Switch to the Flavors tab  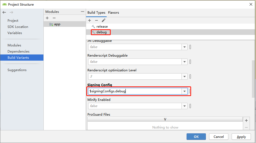(113, 13)
